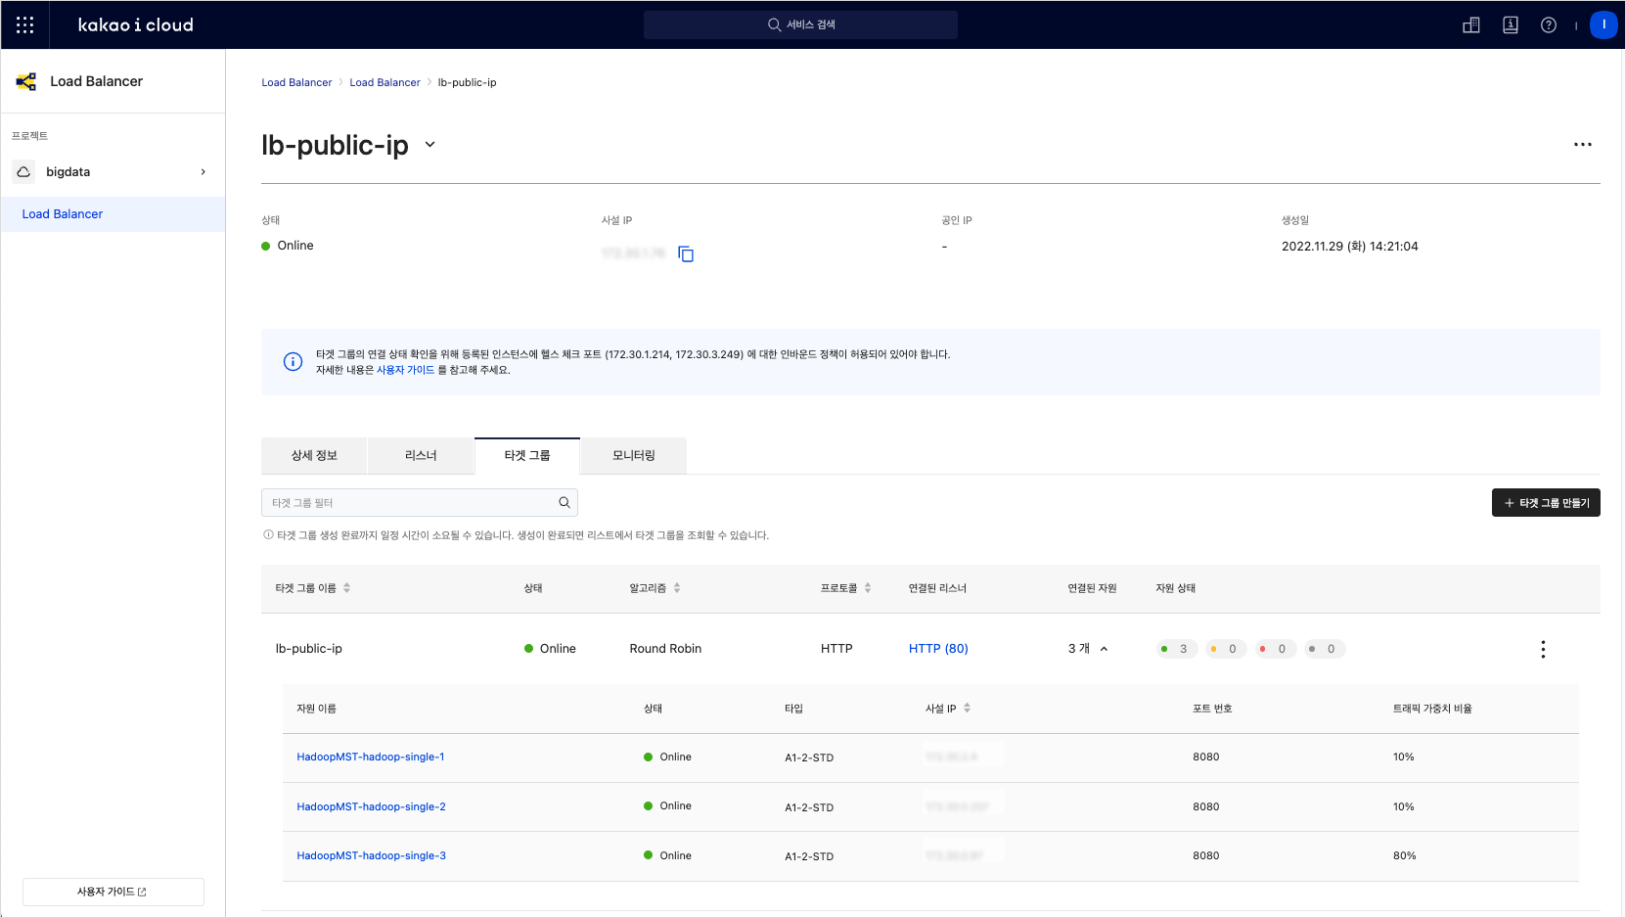Switch to the 모니터링 tab

click(634, 456)
